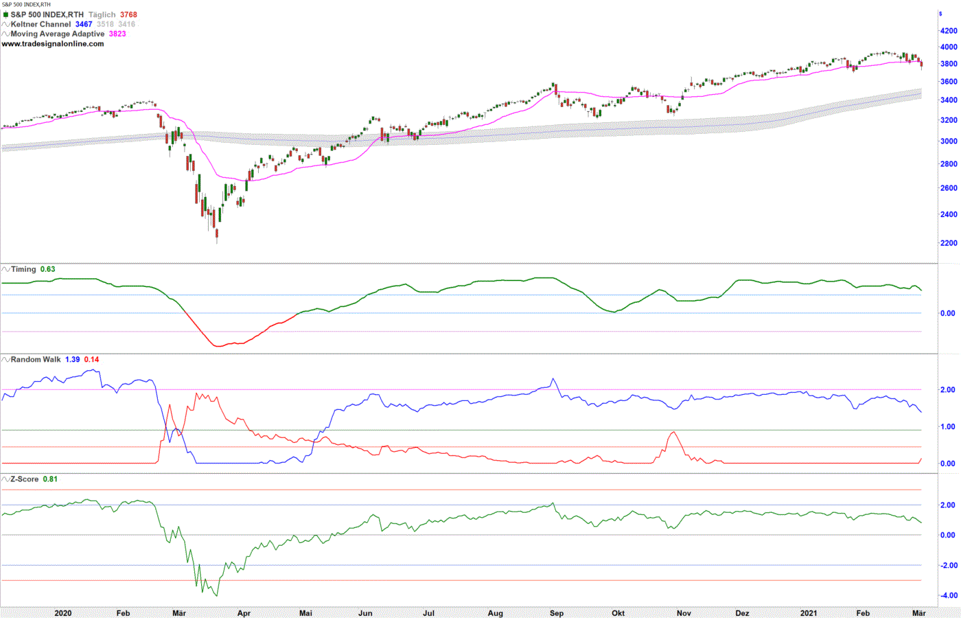Click the wave icon next to Keltner Channel
The width and height of the screenshot is (961, 618).
click(x=5, y=24)
